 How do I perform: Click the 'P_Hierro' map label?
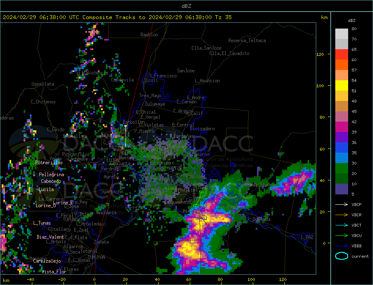coord(144,131)
